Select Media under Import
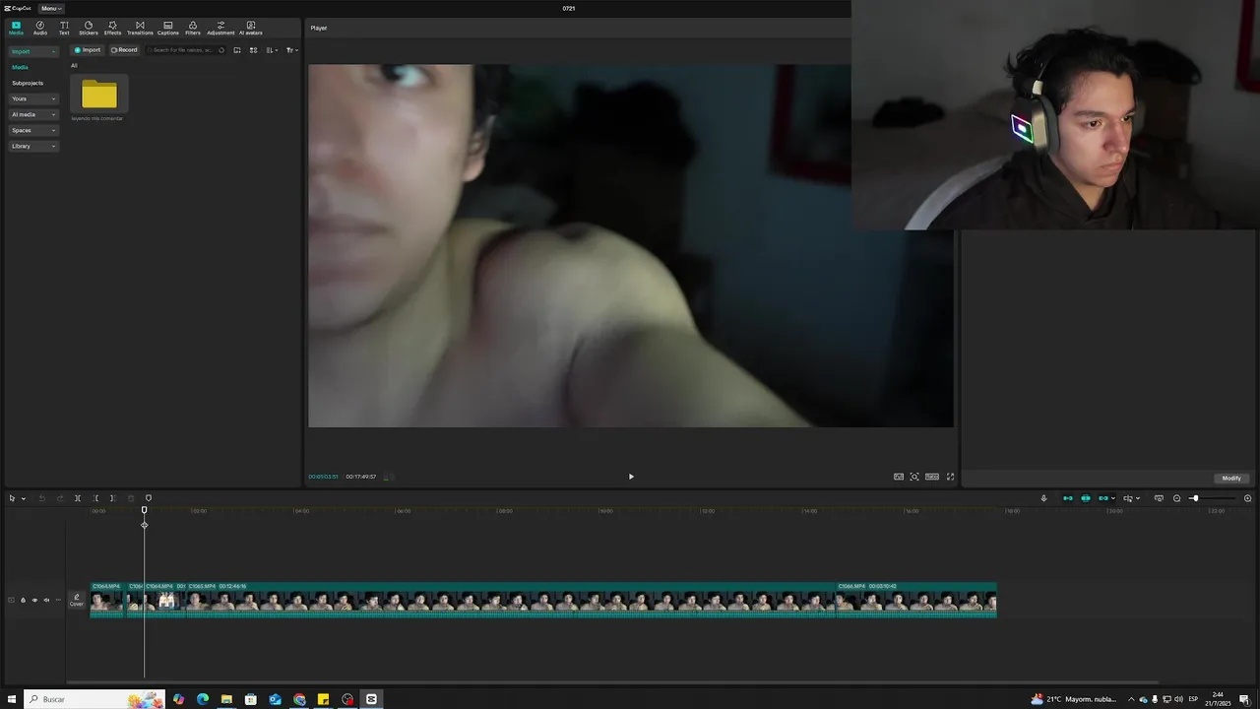The width and height of the screenshot is (1260, 709). tap(20, 67)
